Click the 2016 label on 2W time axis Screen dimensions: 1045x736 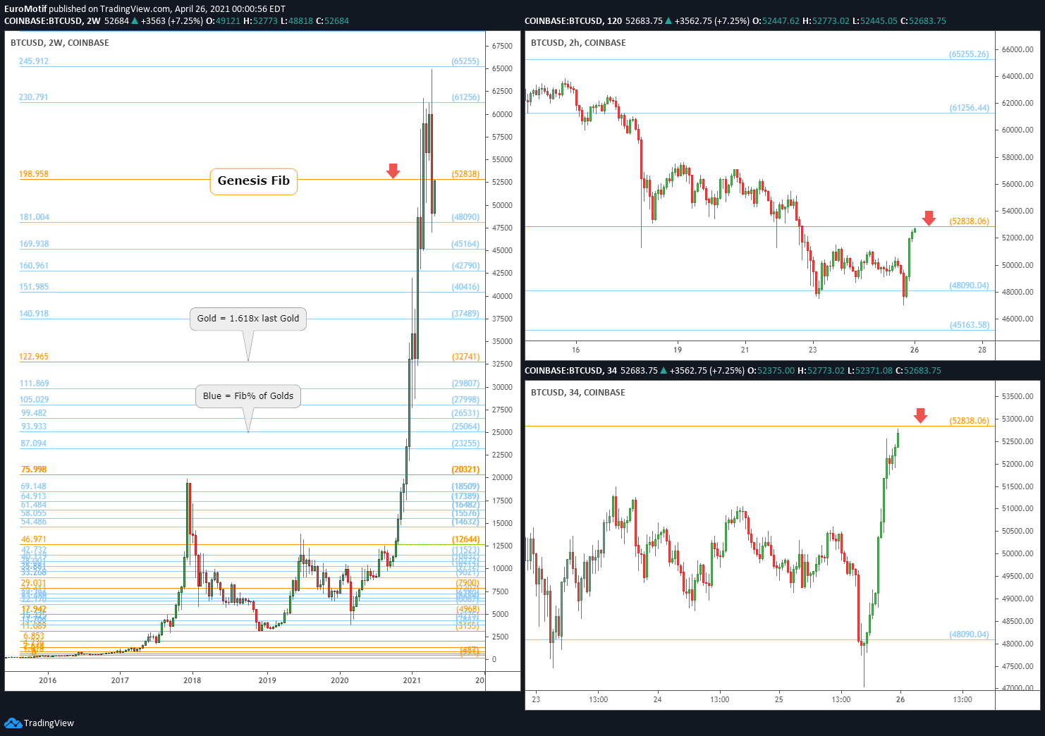[48, 680]
